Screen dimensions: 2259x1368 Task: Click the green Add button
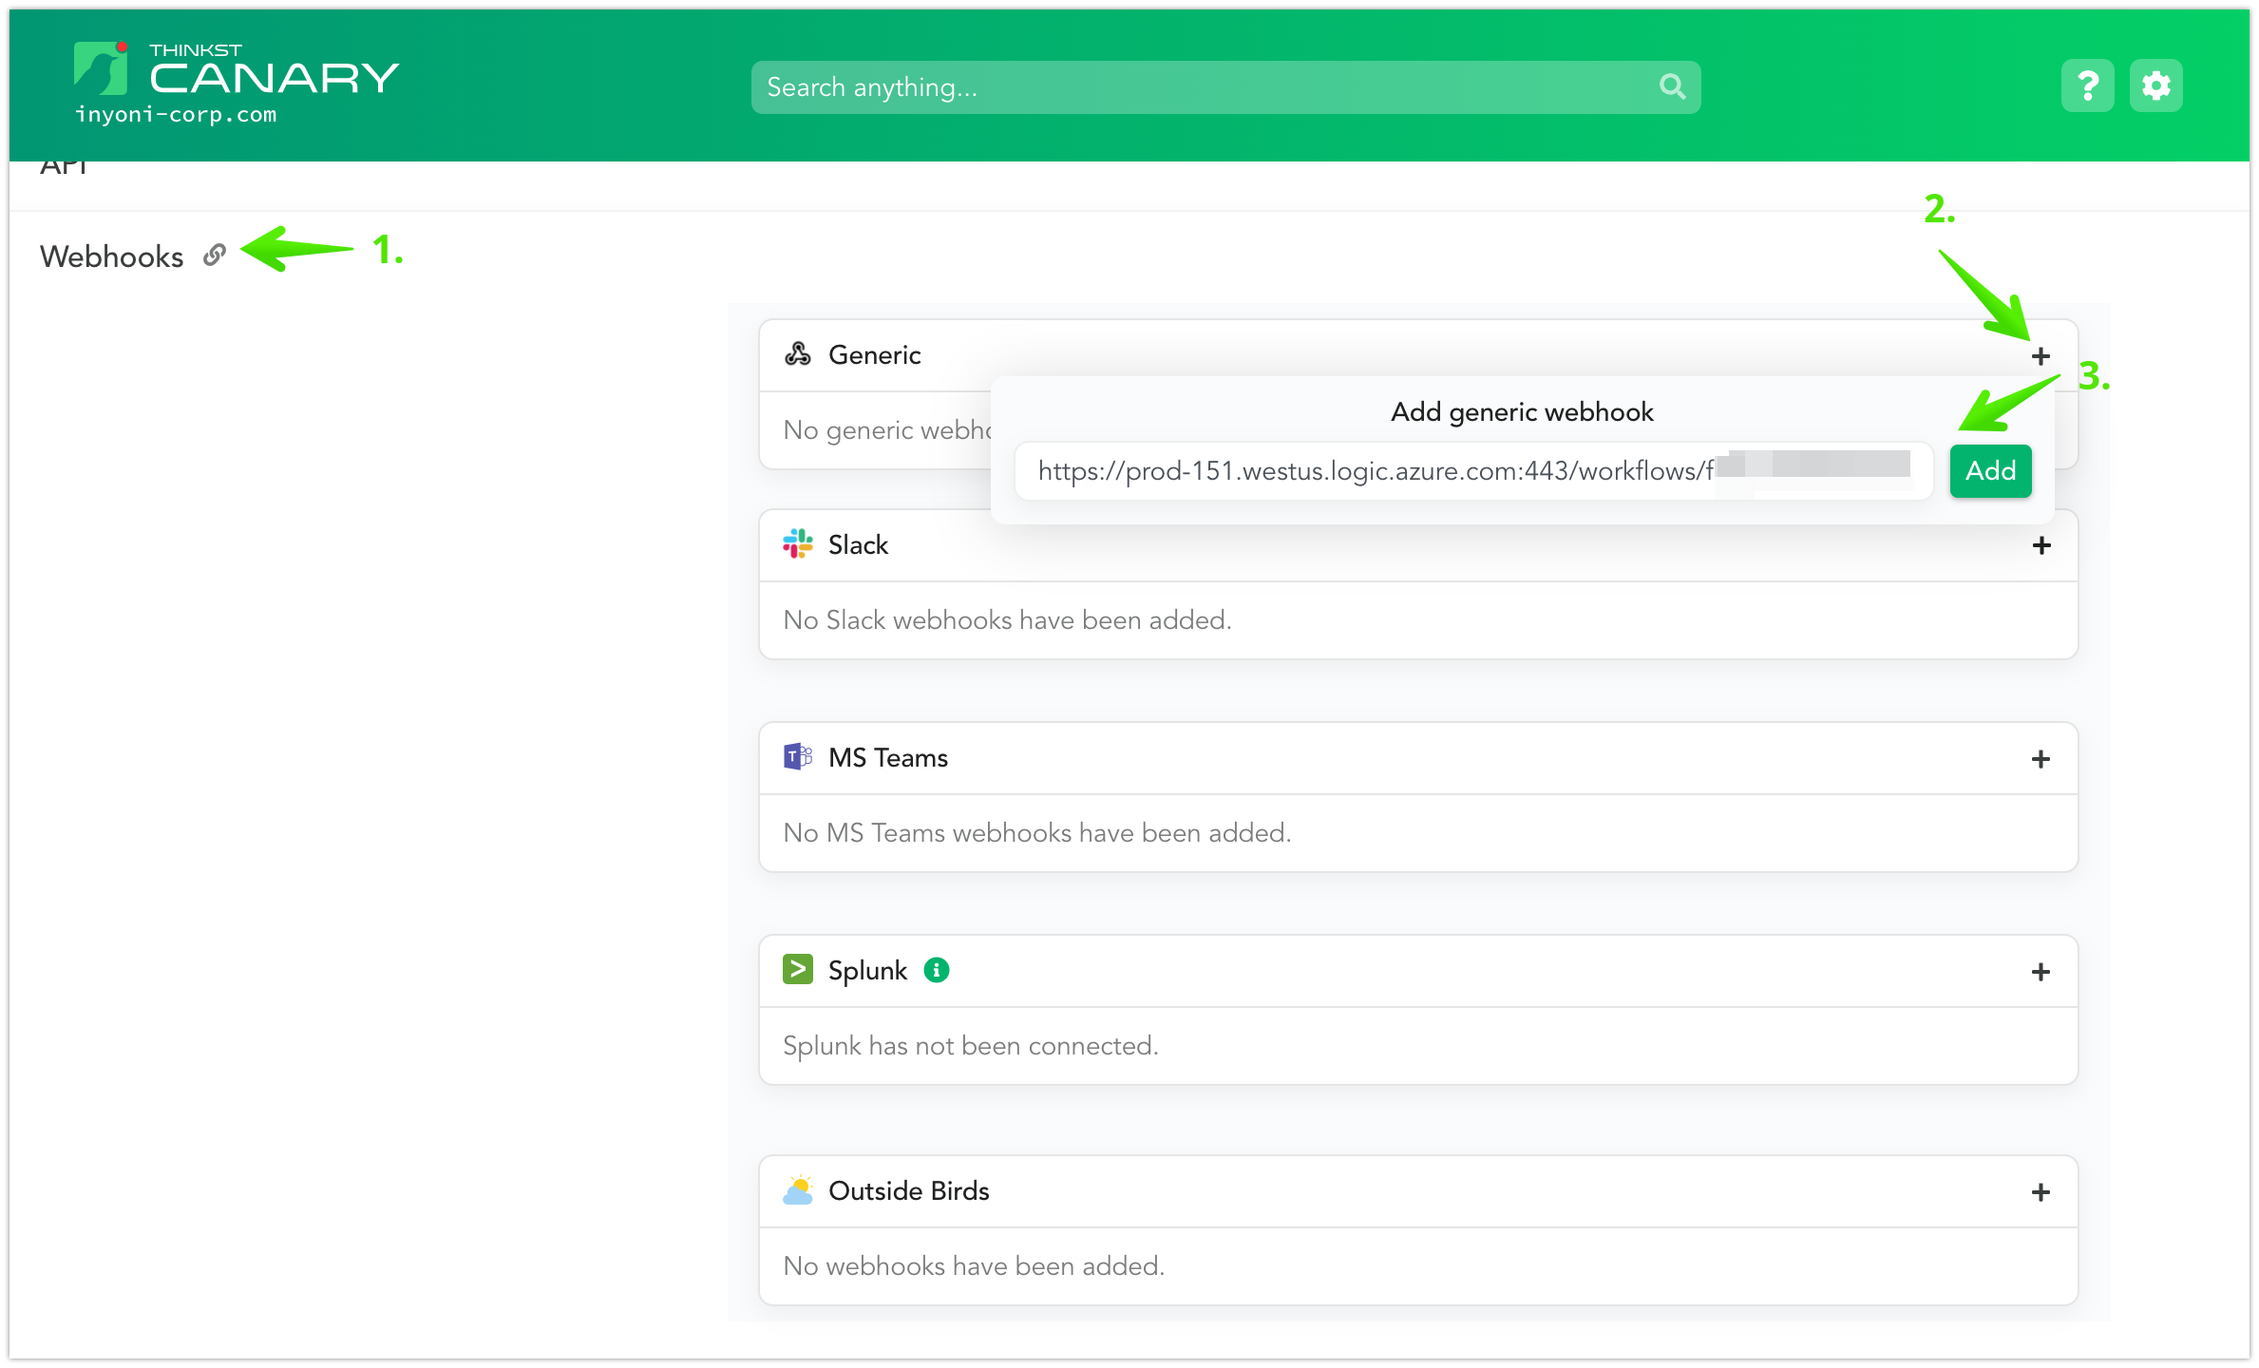pyautogui.click(x=1990, y=471)
